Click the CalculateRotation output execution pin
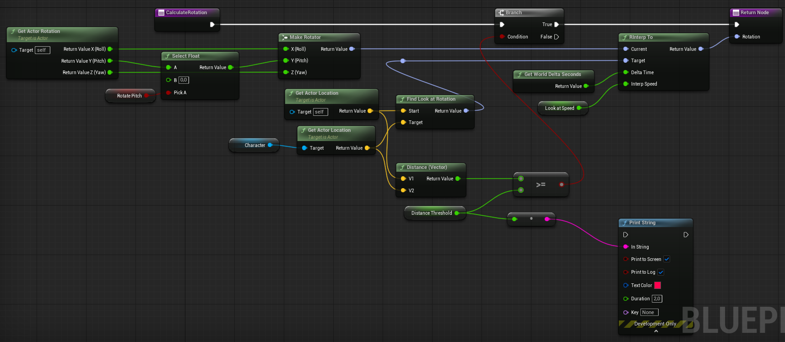This screenshot has width=785, height=342. [x=212, y=25]
